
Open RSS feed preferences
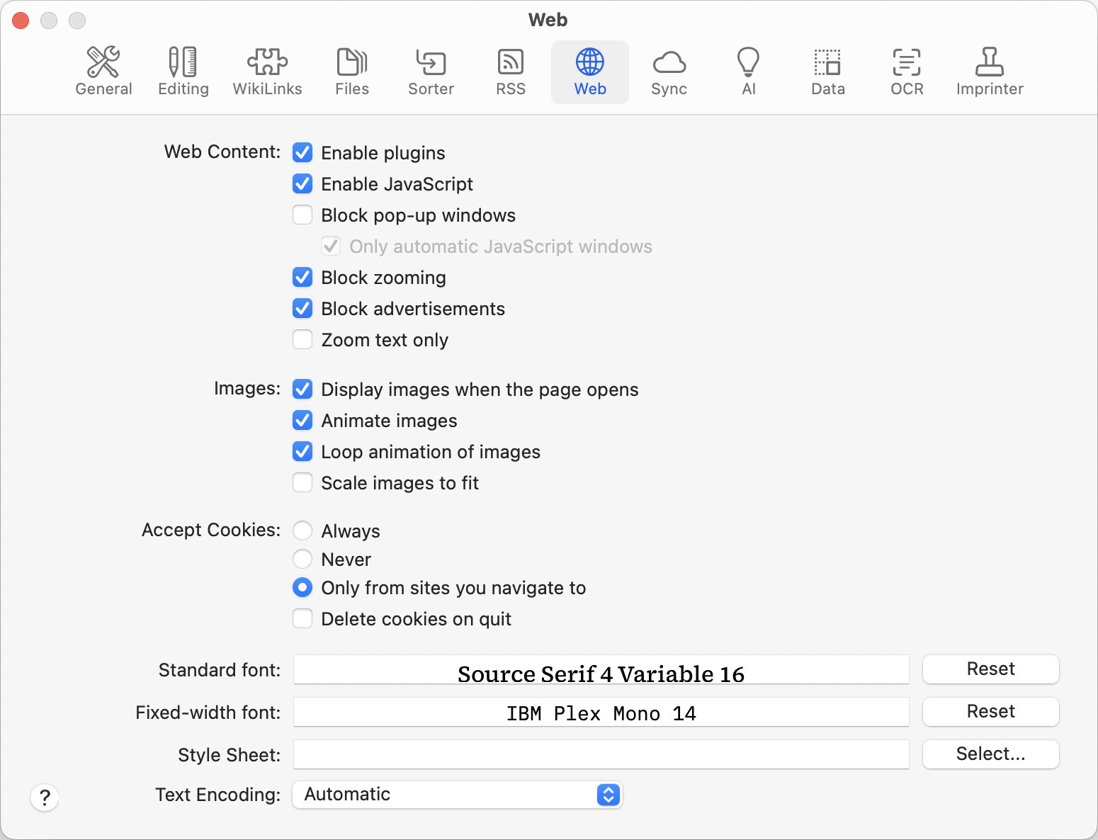(510, 72)
